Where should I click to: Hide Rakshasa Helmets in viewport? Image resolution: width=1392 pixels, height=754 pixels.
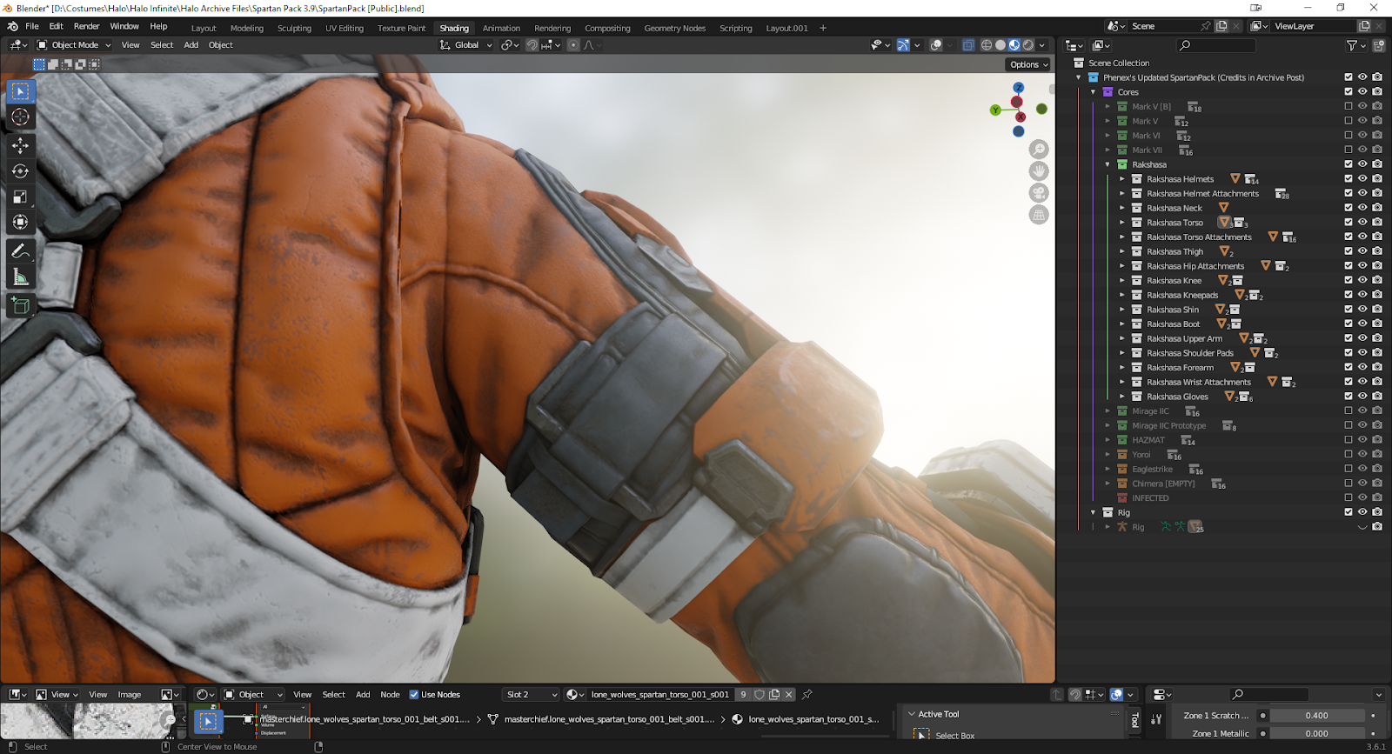(x=1362, y=179)
